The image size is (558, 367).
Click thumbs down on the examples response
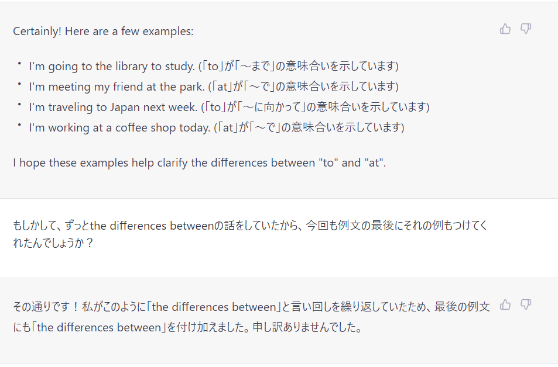click(526, 29)
